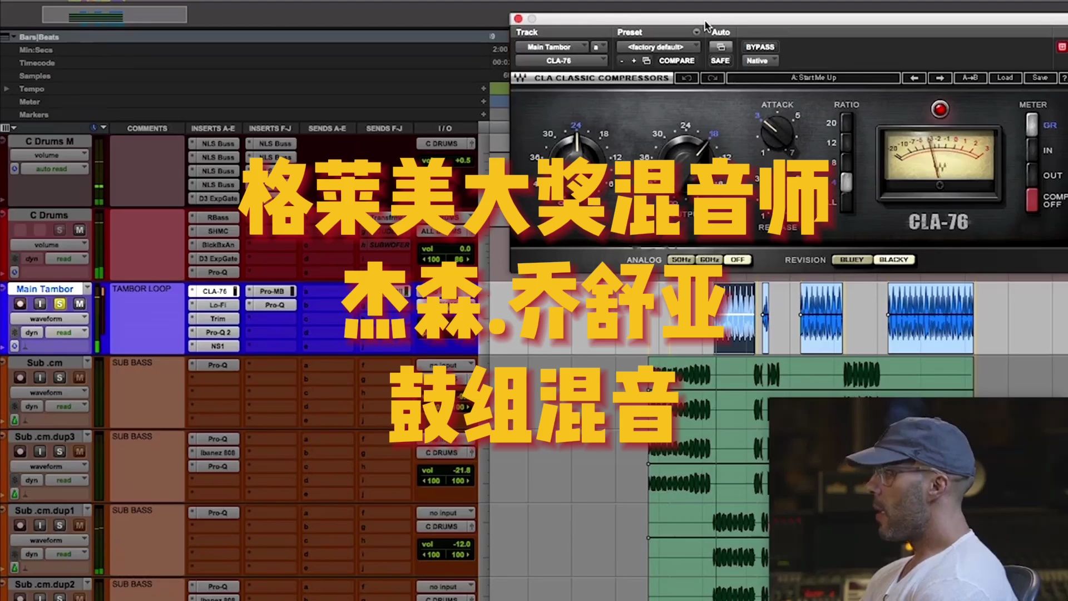Select 60Hz analog mode
Image resolution: width=1068 pixels, height=601 pixels.
(x=709, y=260)
